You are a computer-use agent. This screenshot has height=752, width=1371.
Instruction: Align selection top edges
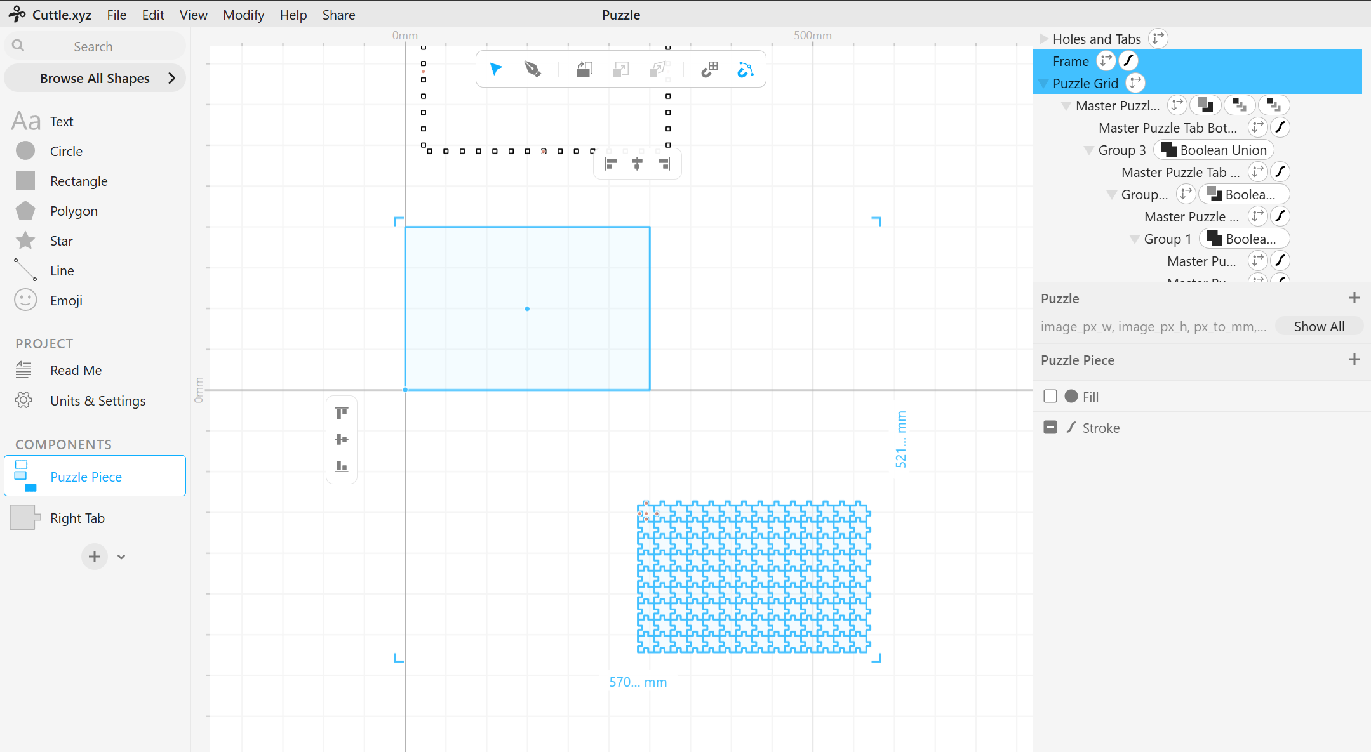[x=342, y=413]
